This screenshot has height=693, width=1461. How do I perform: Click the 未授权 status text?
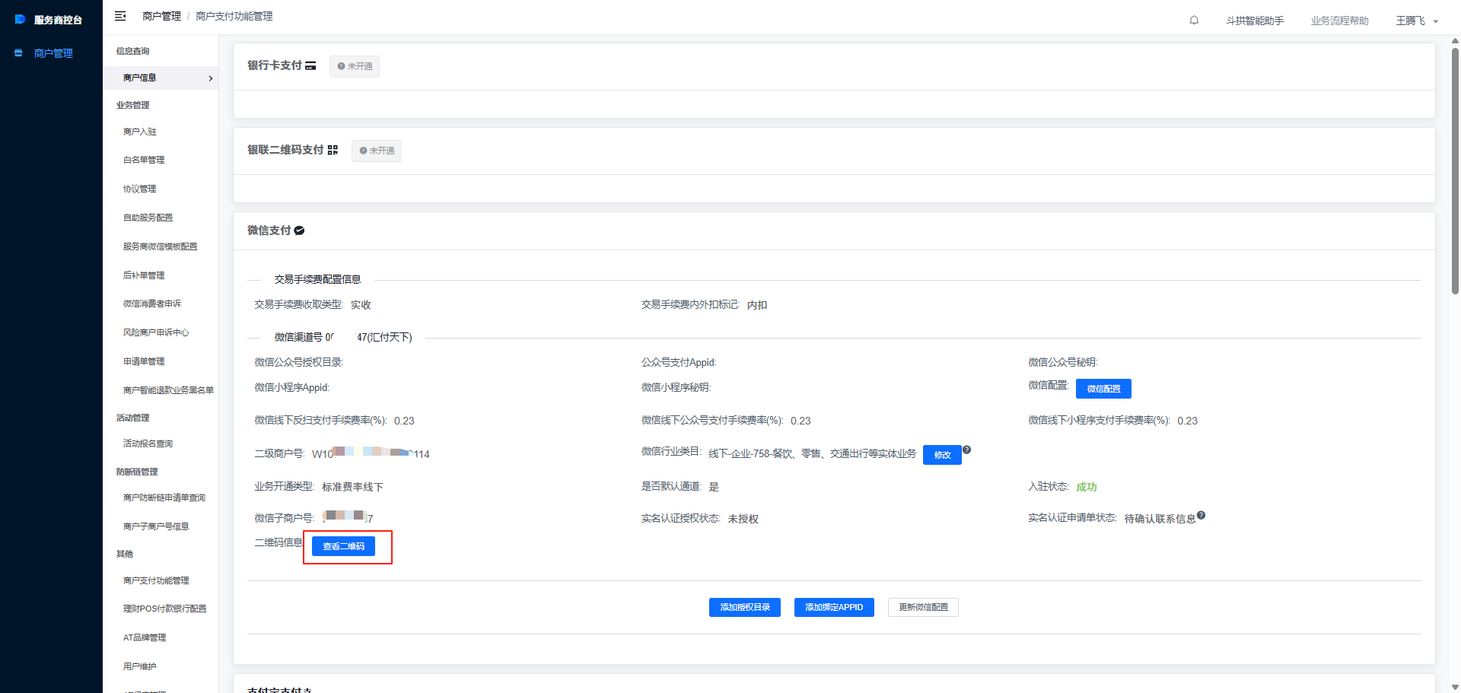[x=743, y=519]
